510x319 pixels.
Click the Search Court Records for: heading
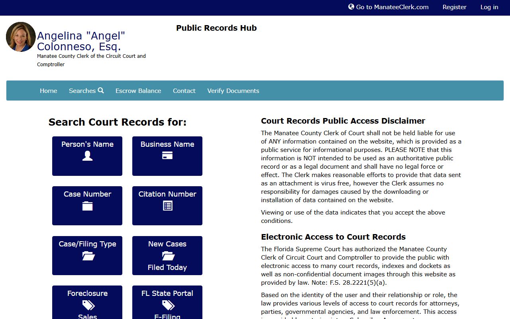click(x=118, y=122)
